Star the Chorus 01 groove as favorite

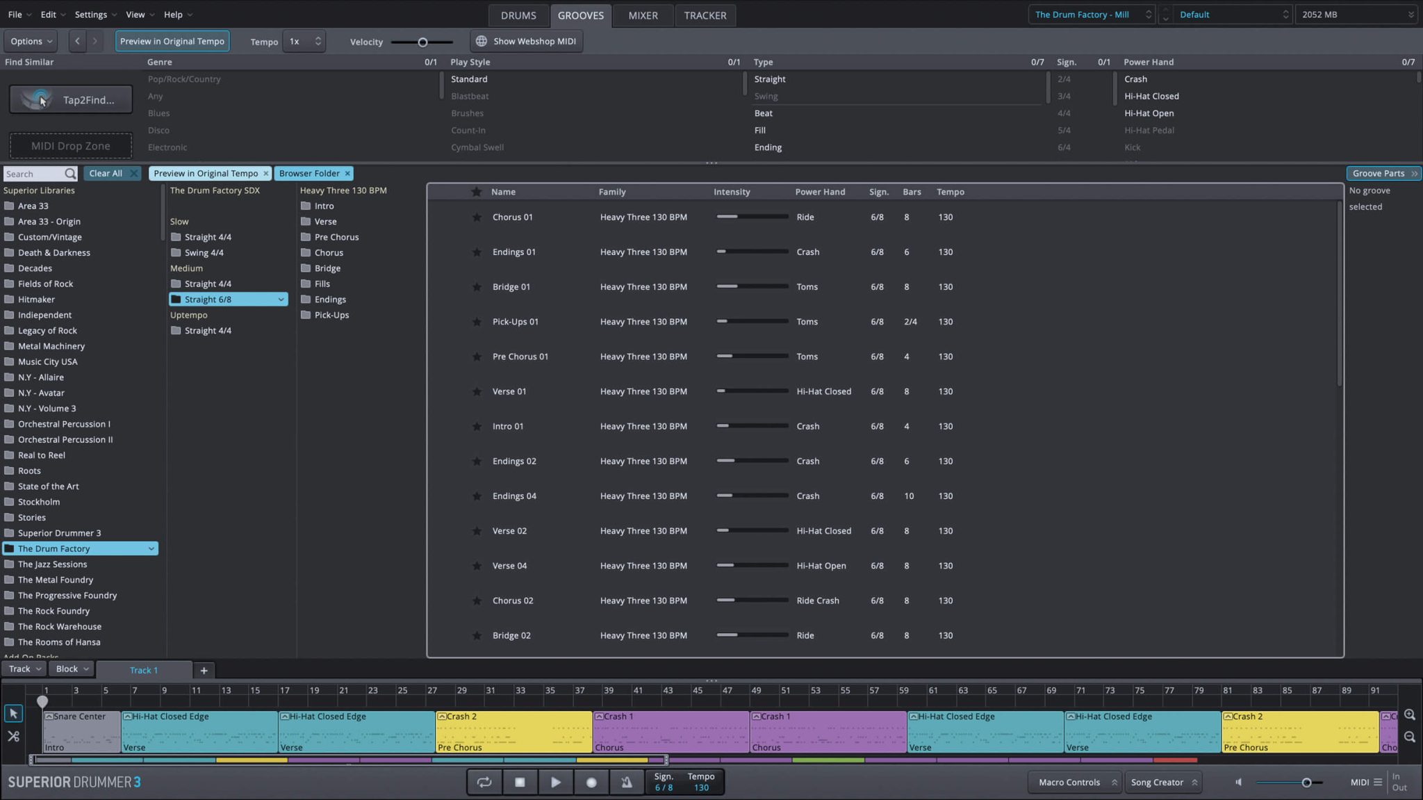pos(477,218)
